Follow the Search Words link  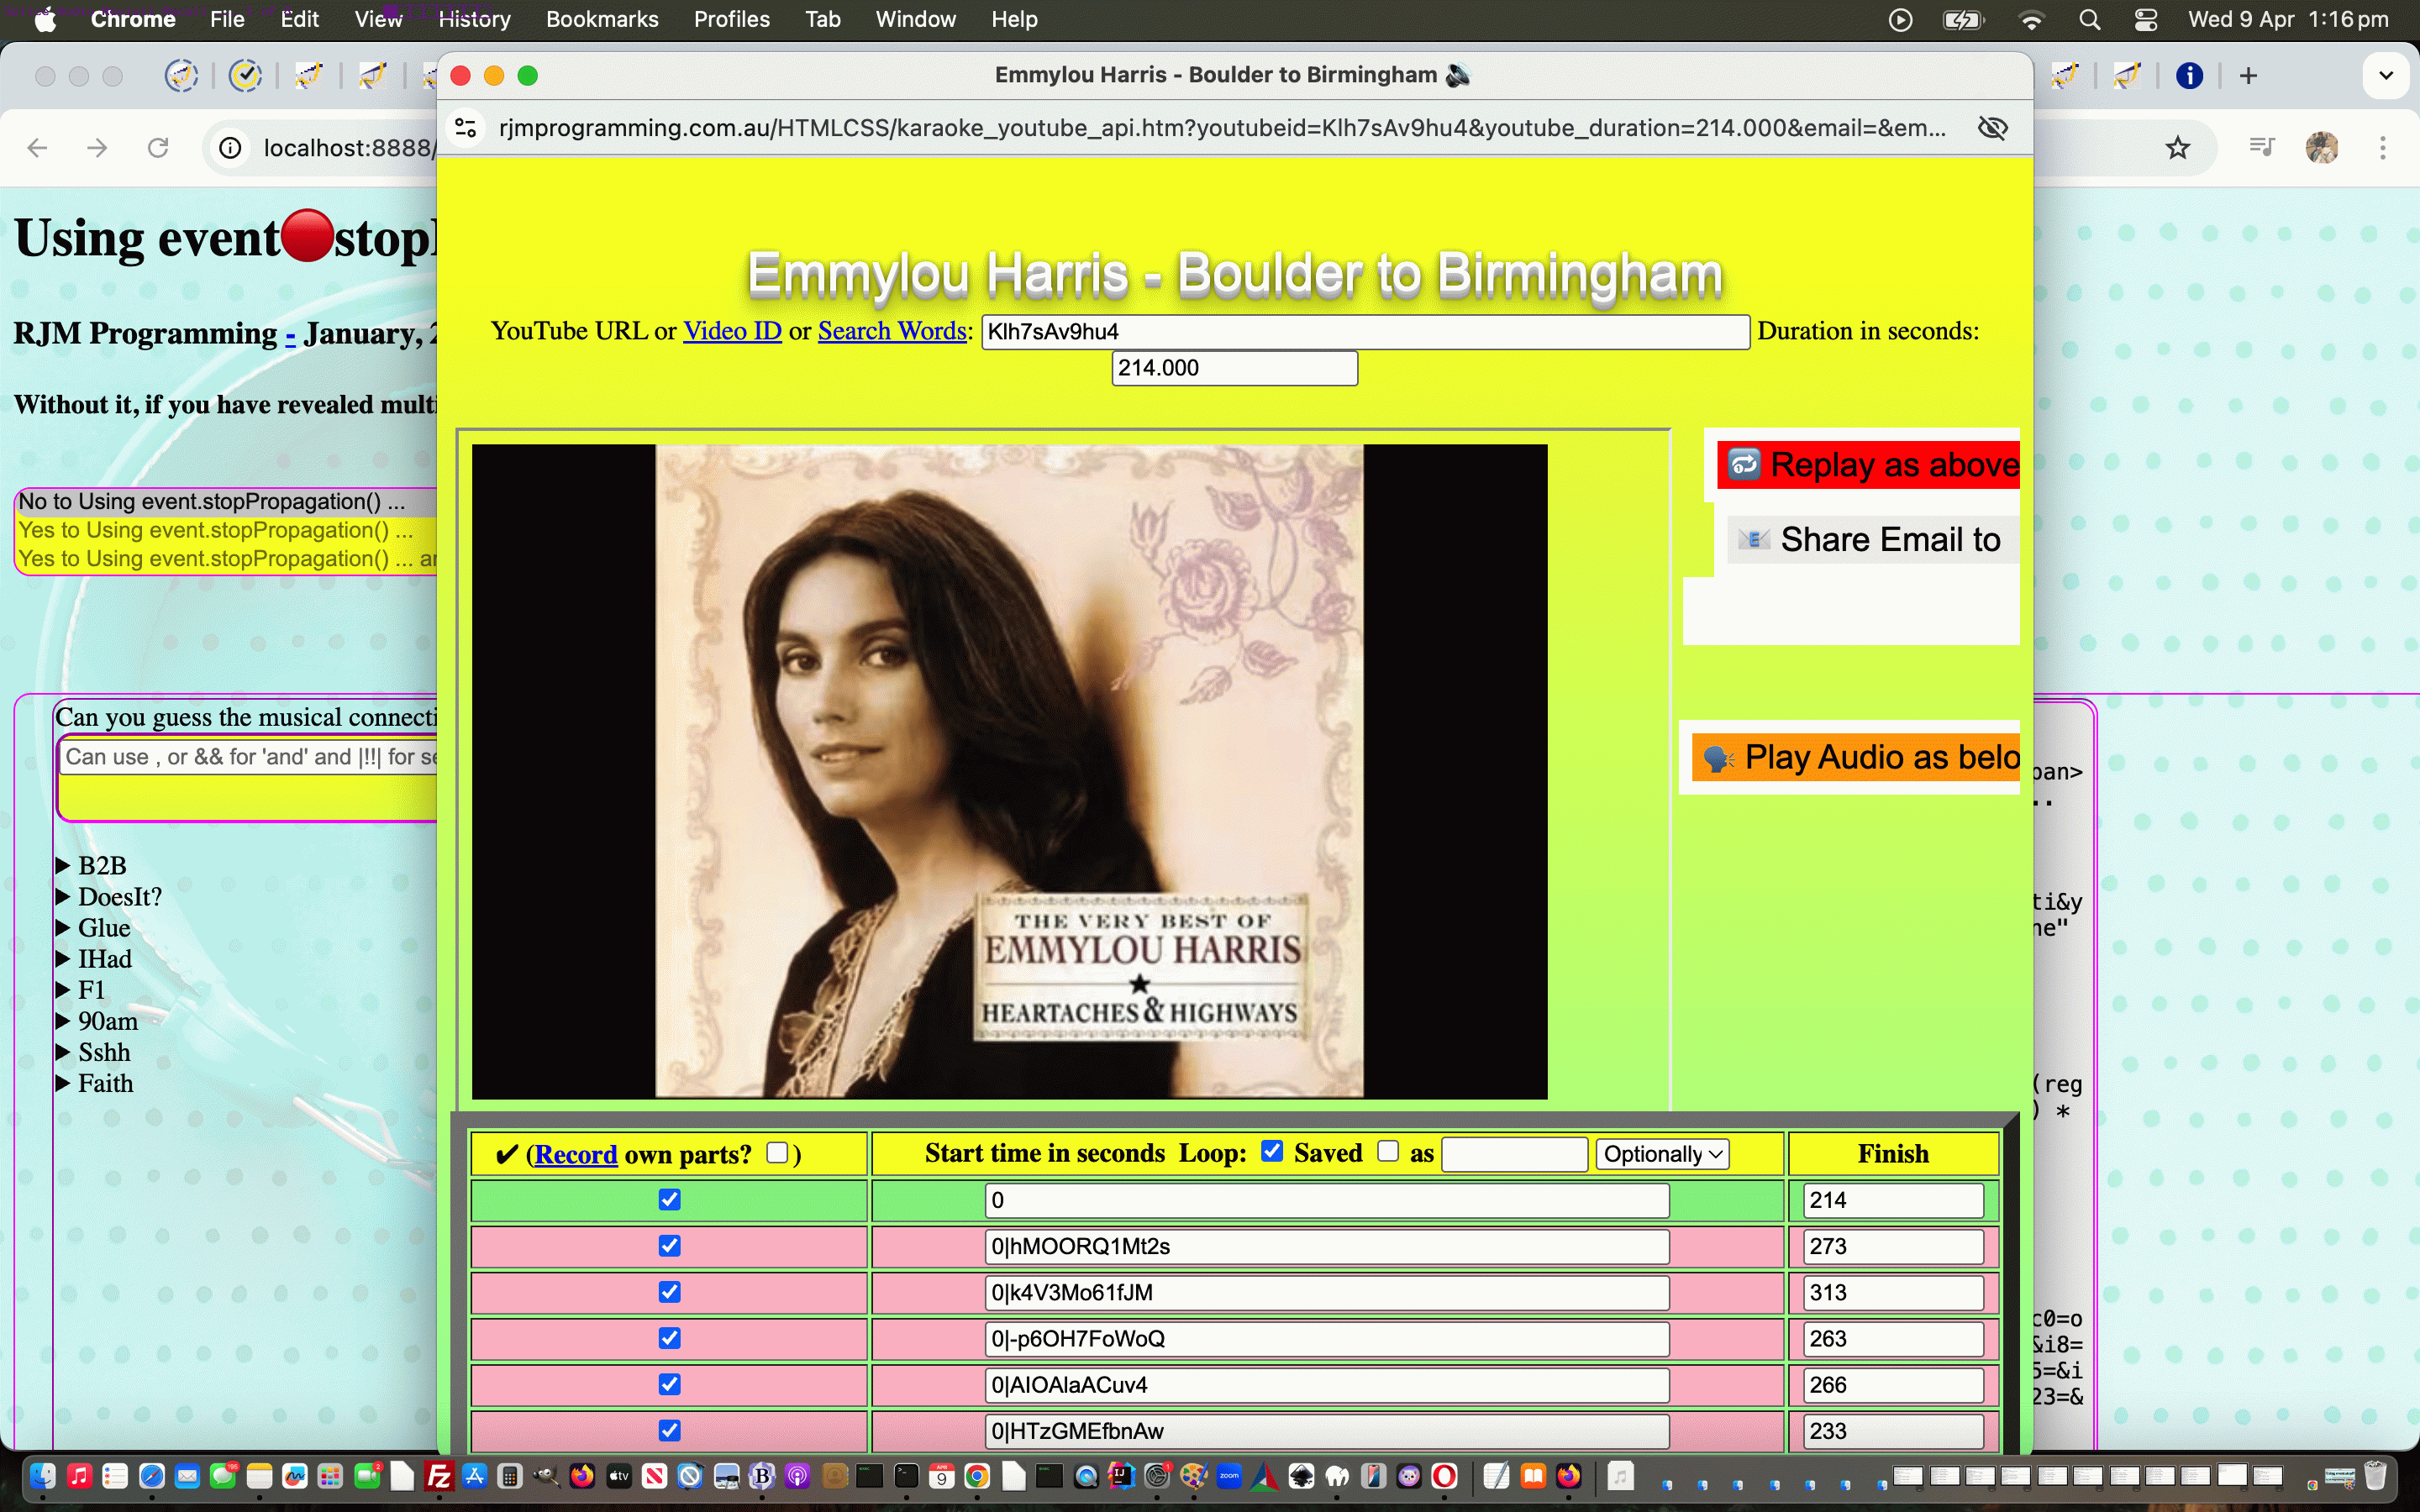pyautogui.click(x=892, y=331)
